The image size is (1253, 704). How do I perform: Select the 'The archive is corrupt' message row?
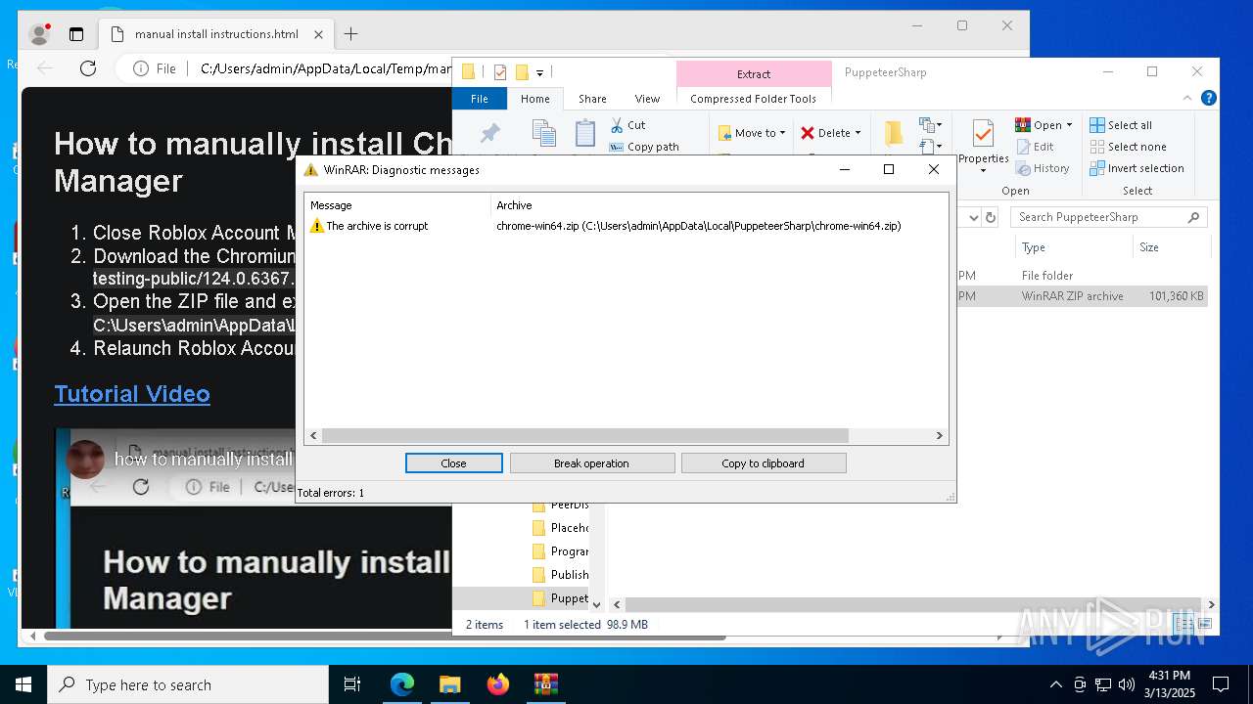pos(626,226)
